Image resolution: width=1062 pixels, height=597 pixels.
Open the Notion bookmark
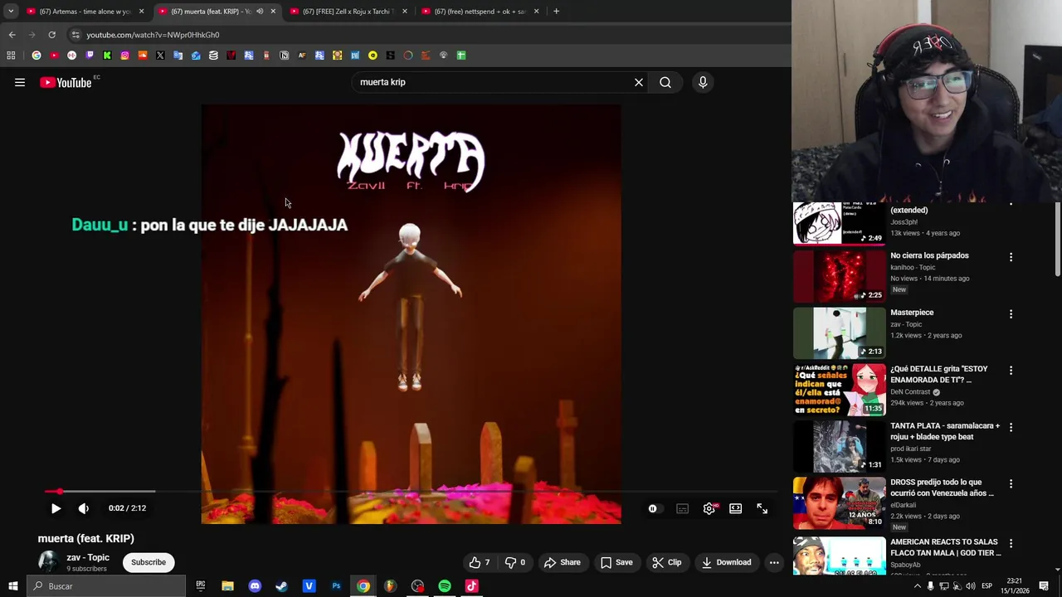click(285, 56)
